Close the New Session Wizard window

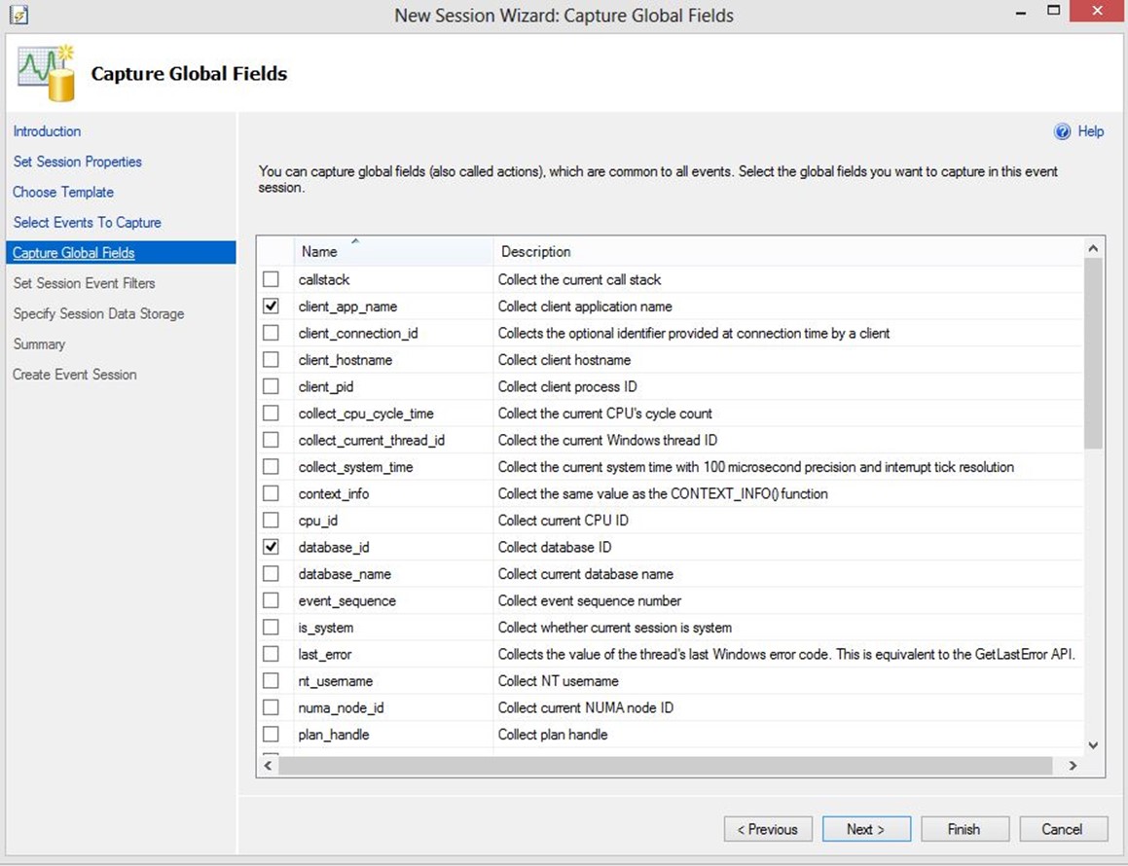(x=1097, y=11)
